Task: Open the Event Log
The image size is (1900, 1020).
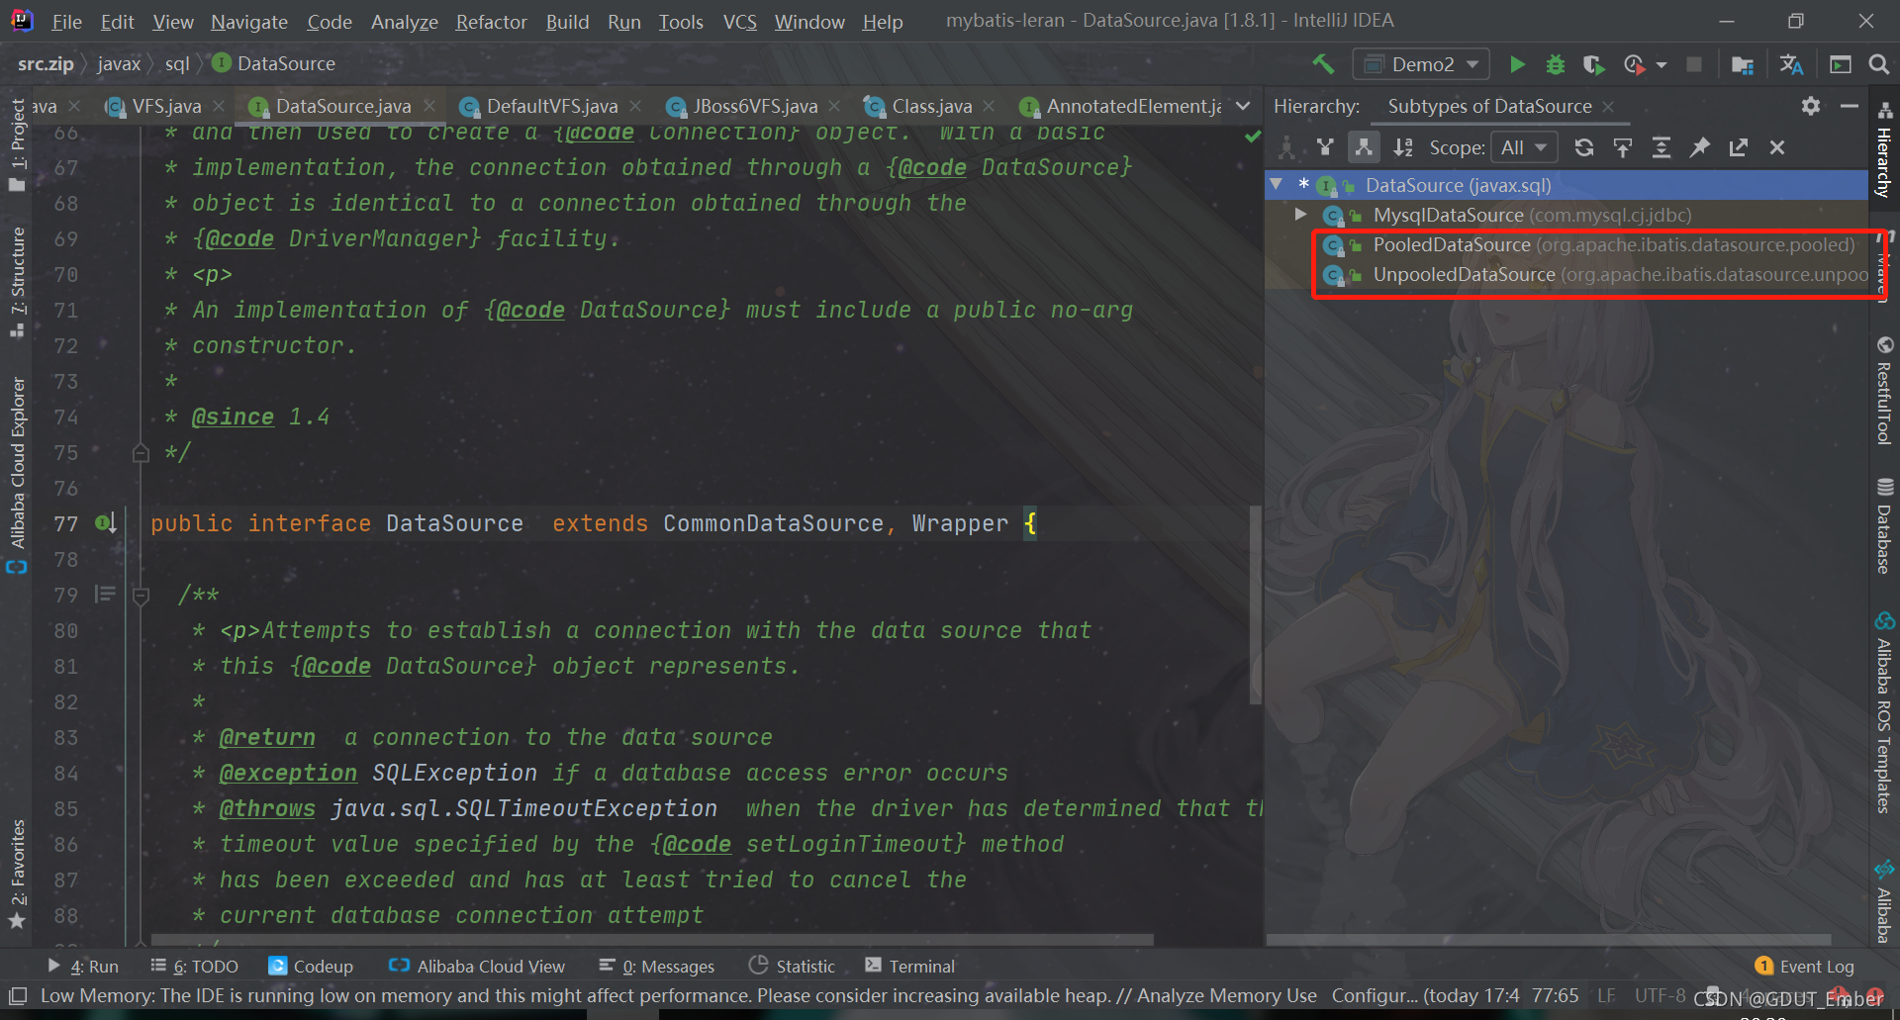Action: click(1805, 966)
